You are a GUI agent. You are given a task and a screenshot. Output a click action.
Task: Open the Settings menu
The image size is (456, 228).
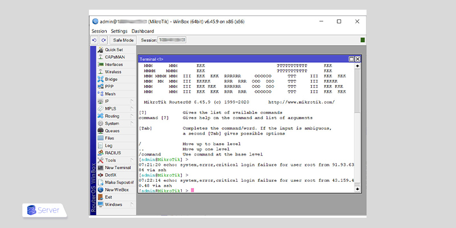(x=119, y=31)
